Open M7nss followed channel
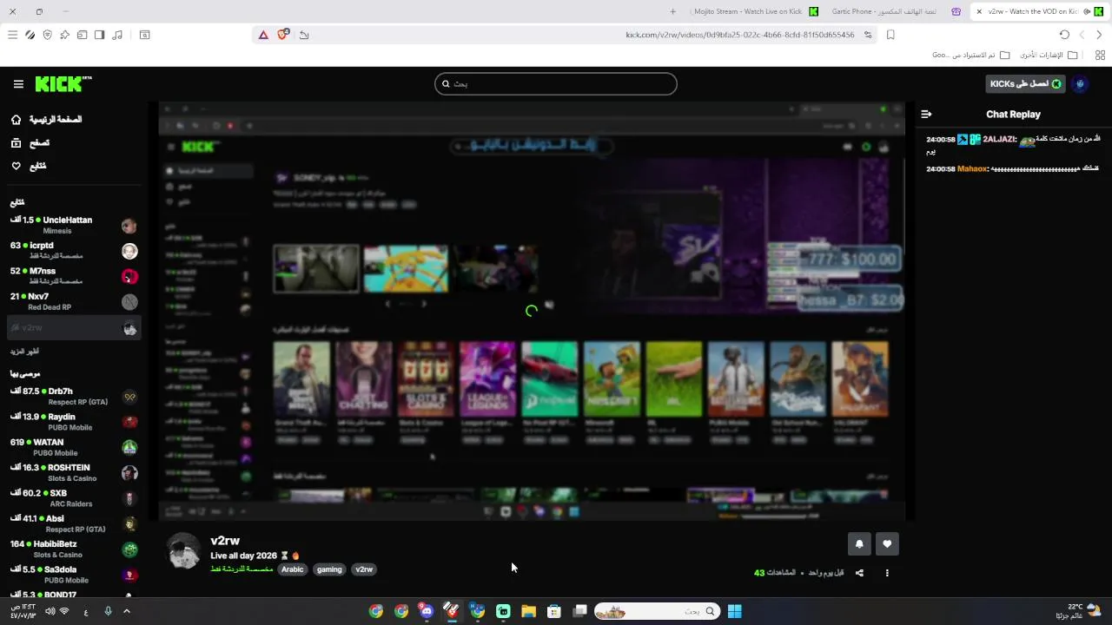This screenshot has height=625, width=1112. (74, 276)
